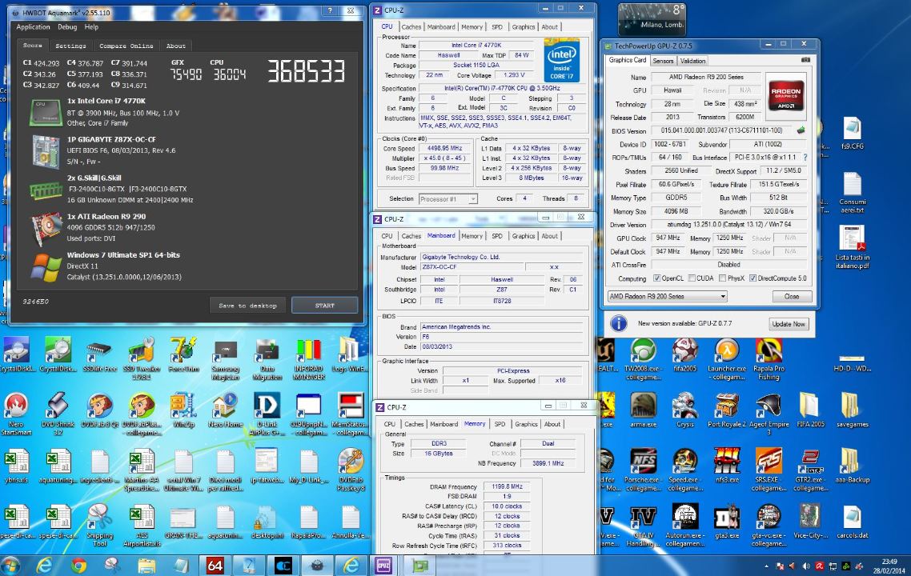
Task: Click the Graphics tab in the Memory CPU-Z window
Action: tap(526, 425)
